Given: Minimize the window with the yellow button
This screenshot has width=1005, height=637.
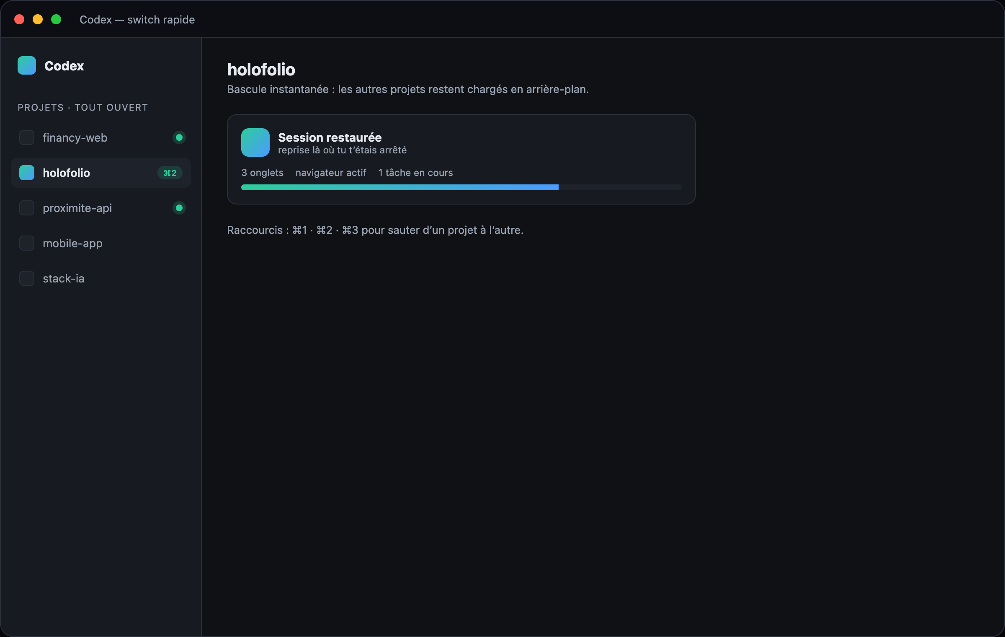Looking at the screenshot, I should [x=38, y=19].
